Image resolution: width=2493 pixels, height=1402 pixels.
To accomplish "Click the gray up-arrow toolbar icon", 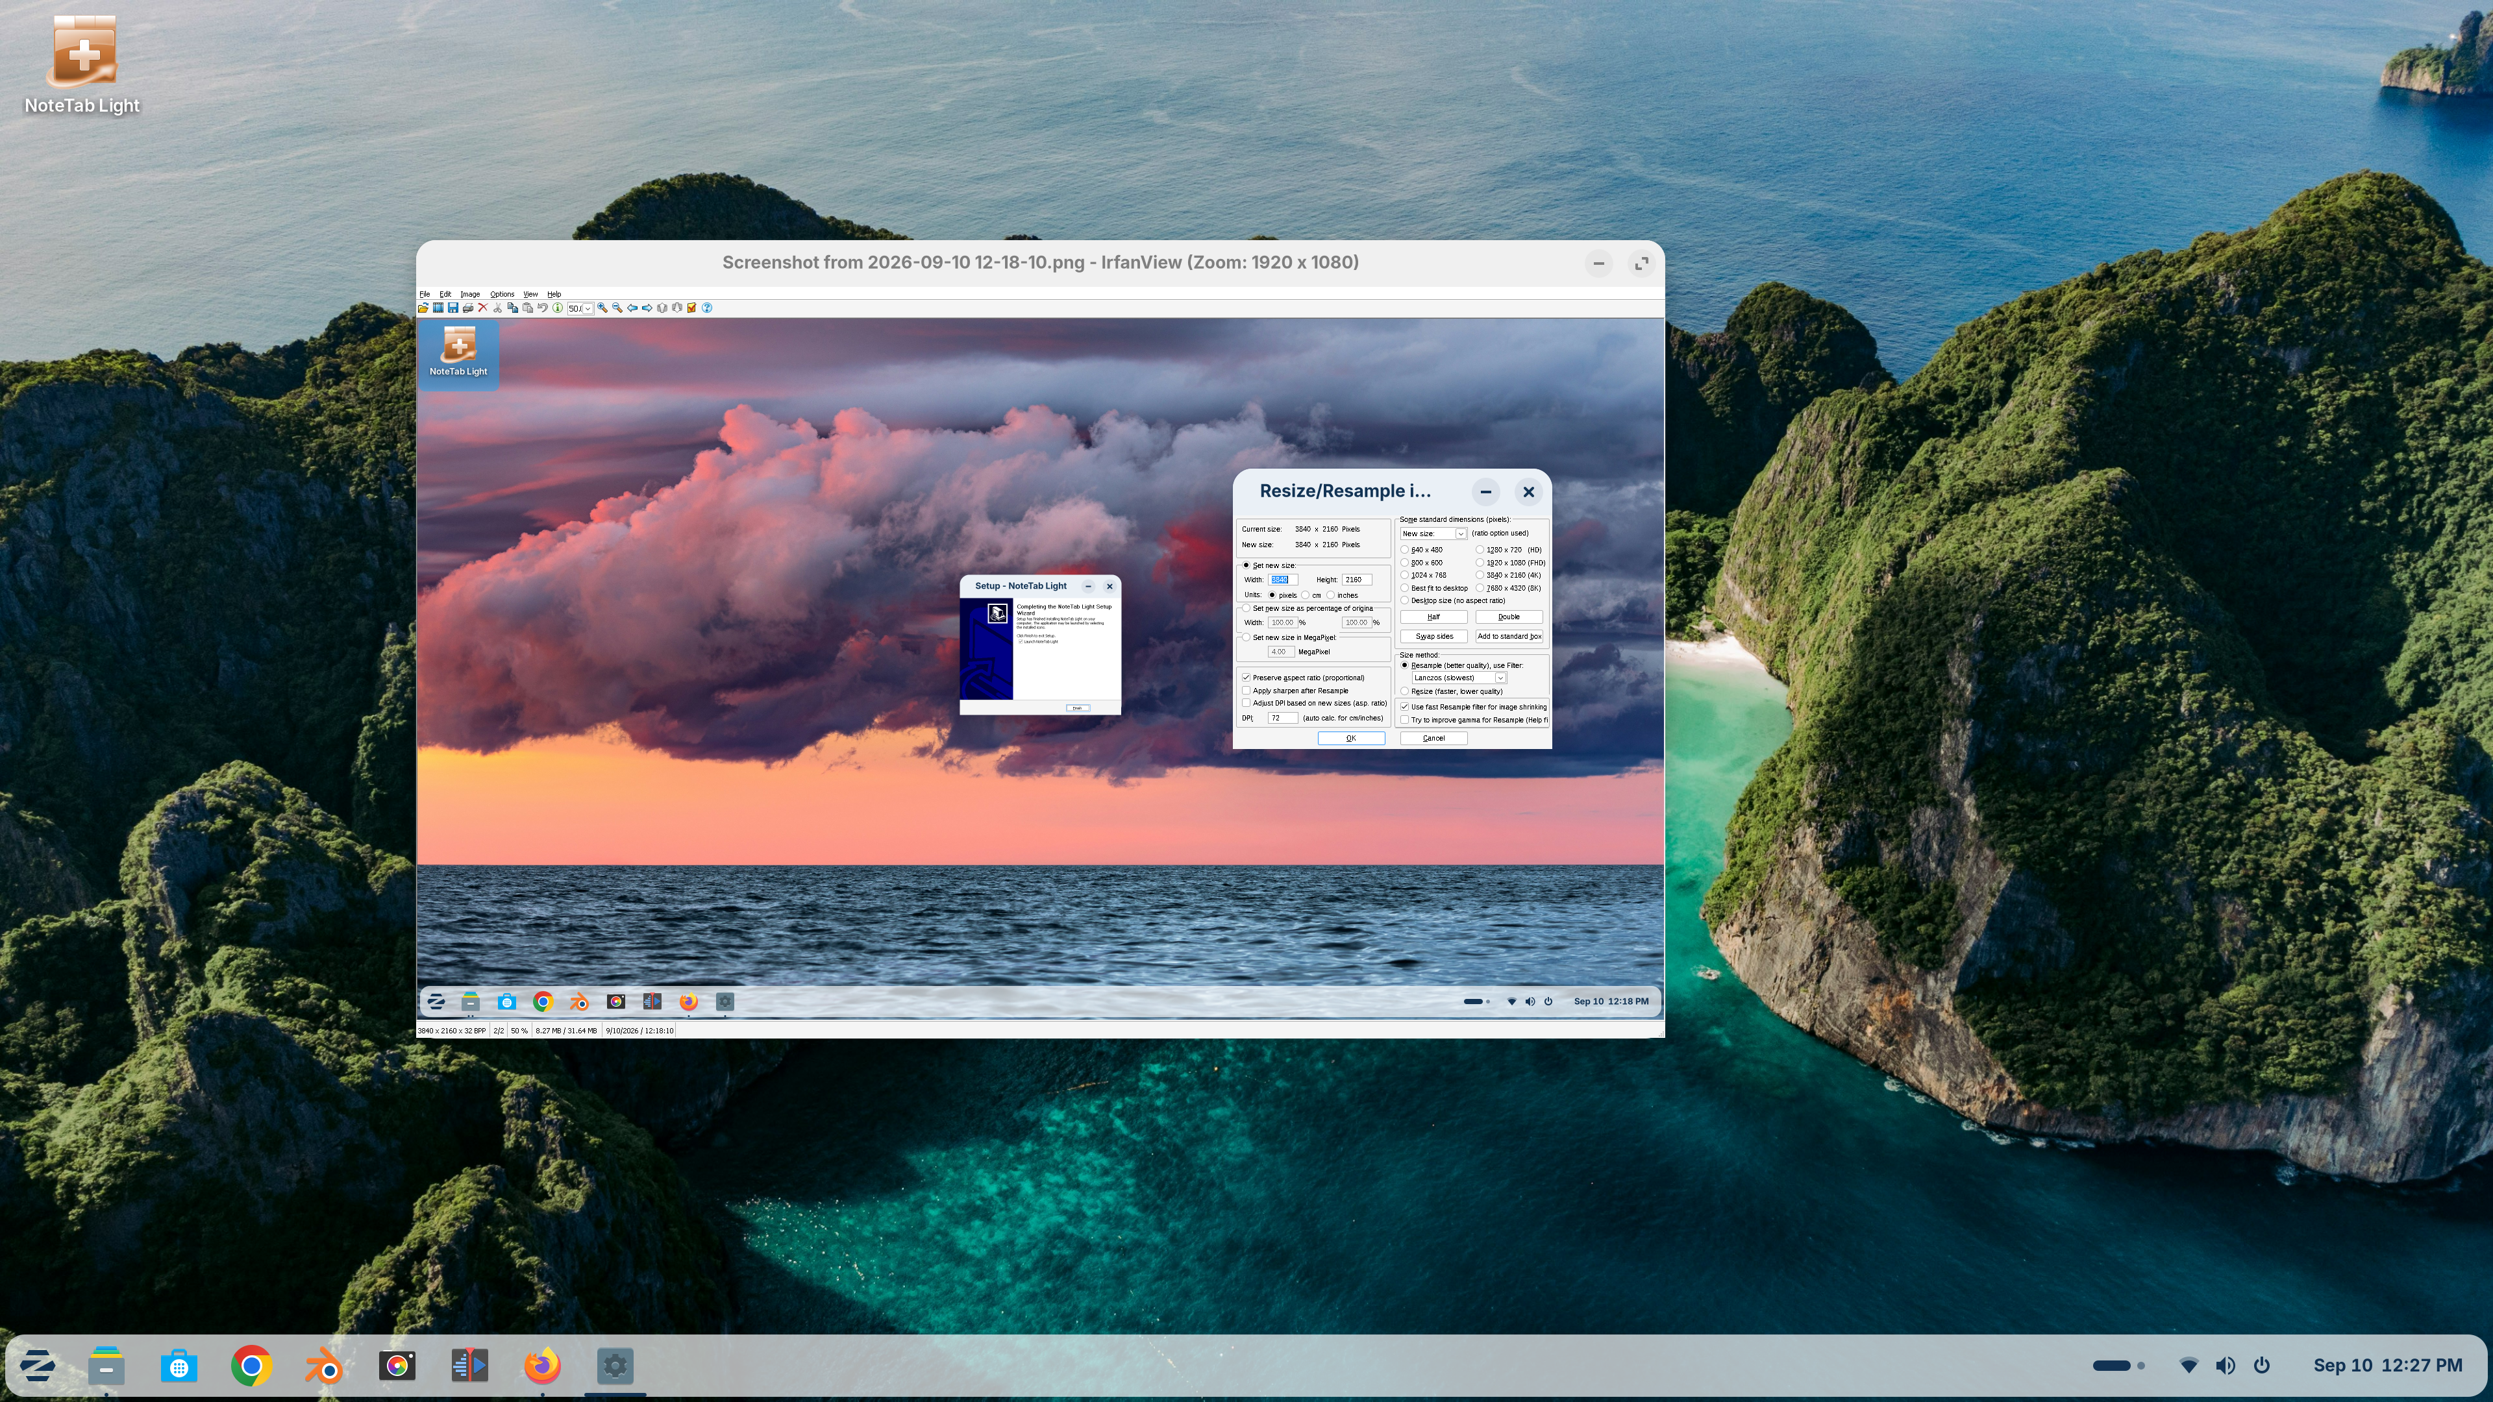I will 663,308.
